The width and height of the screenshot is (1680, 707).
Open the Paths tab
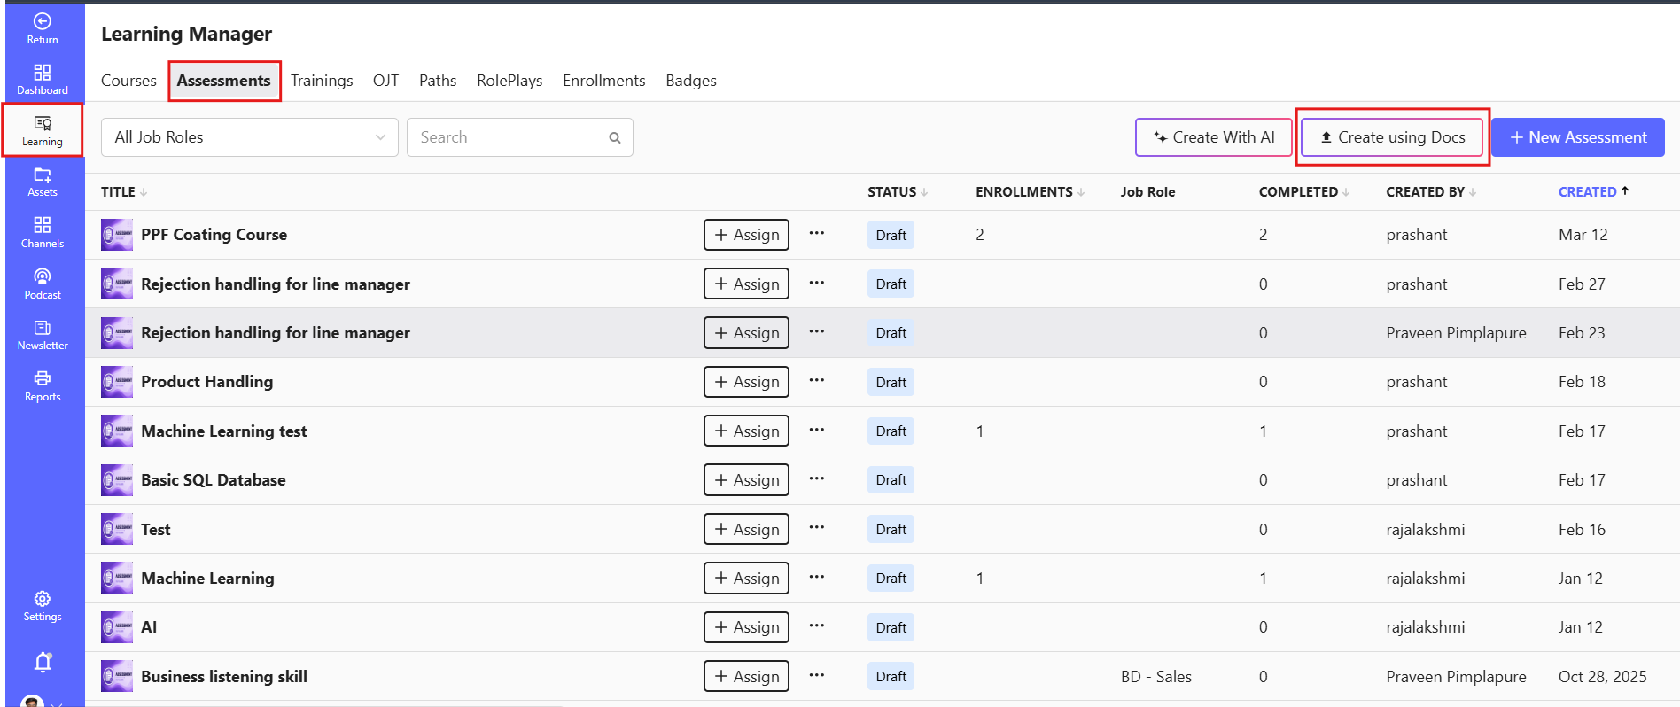coord(438,81)
